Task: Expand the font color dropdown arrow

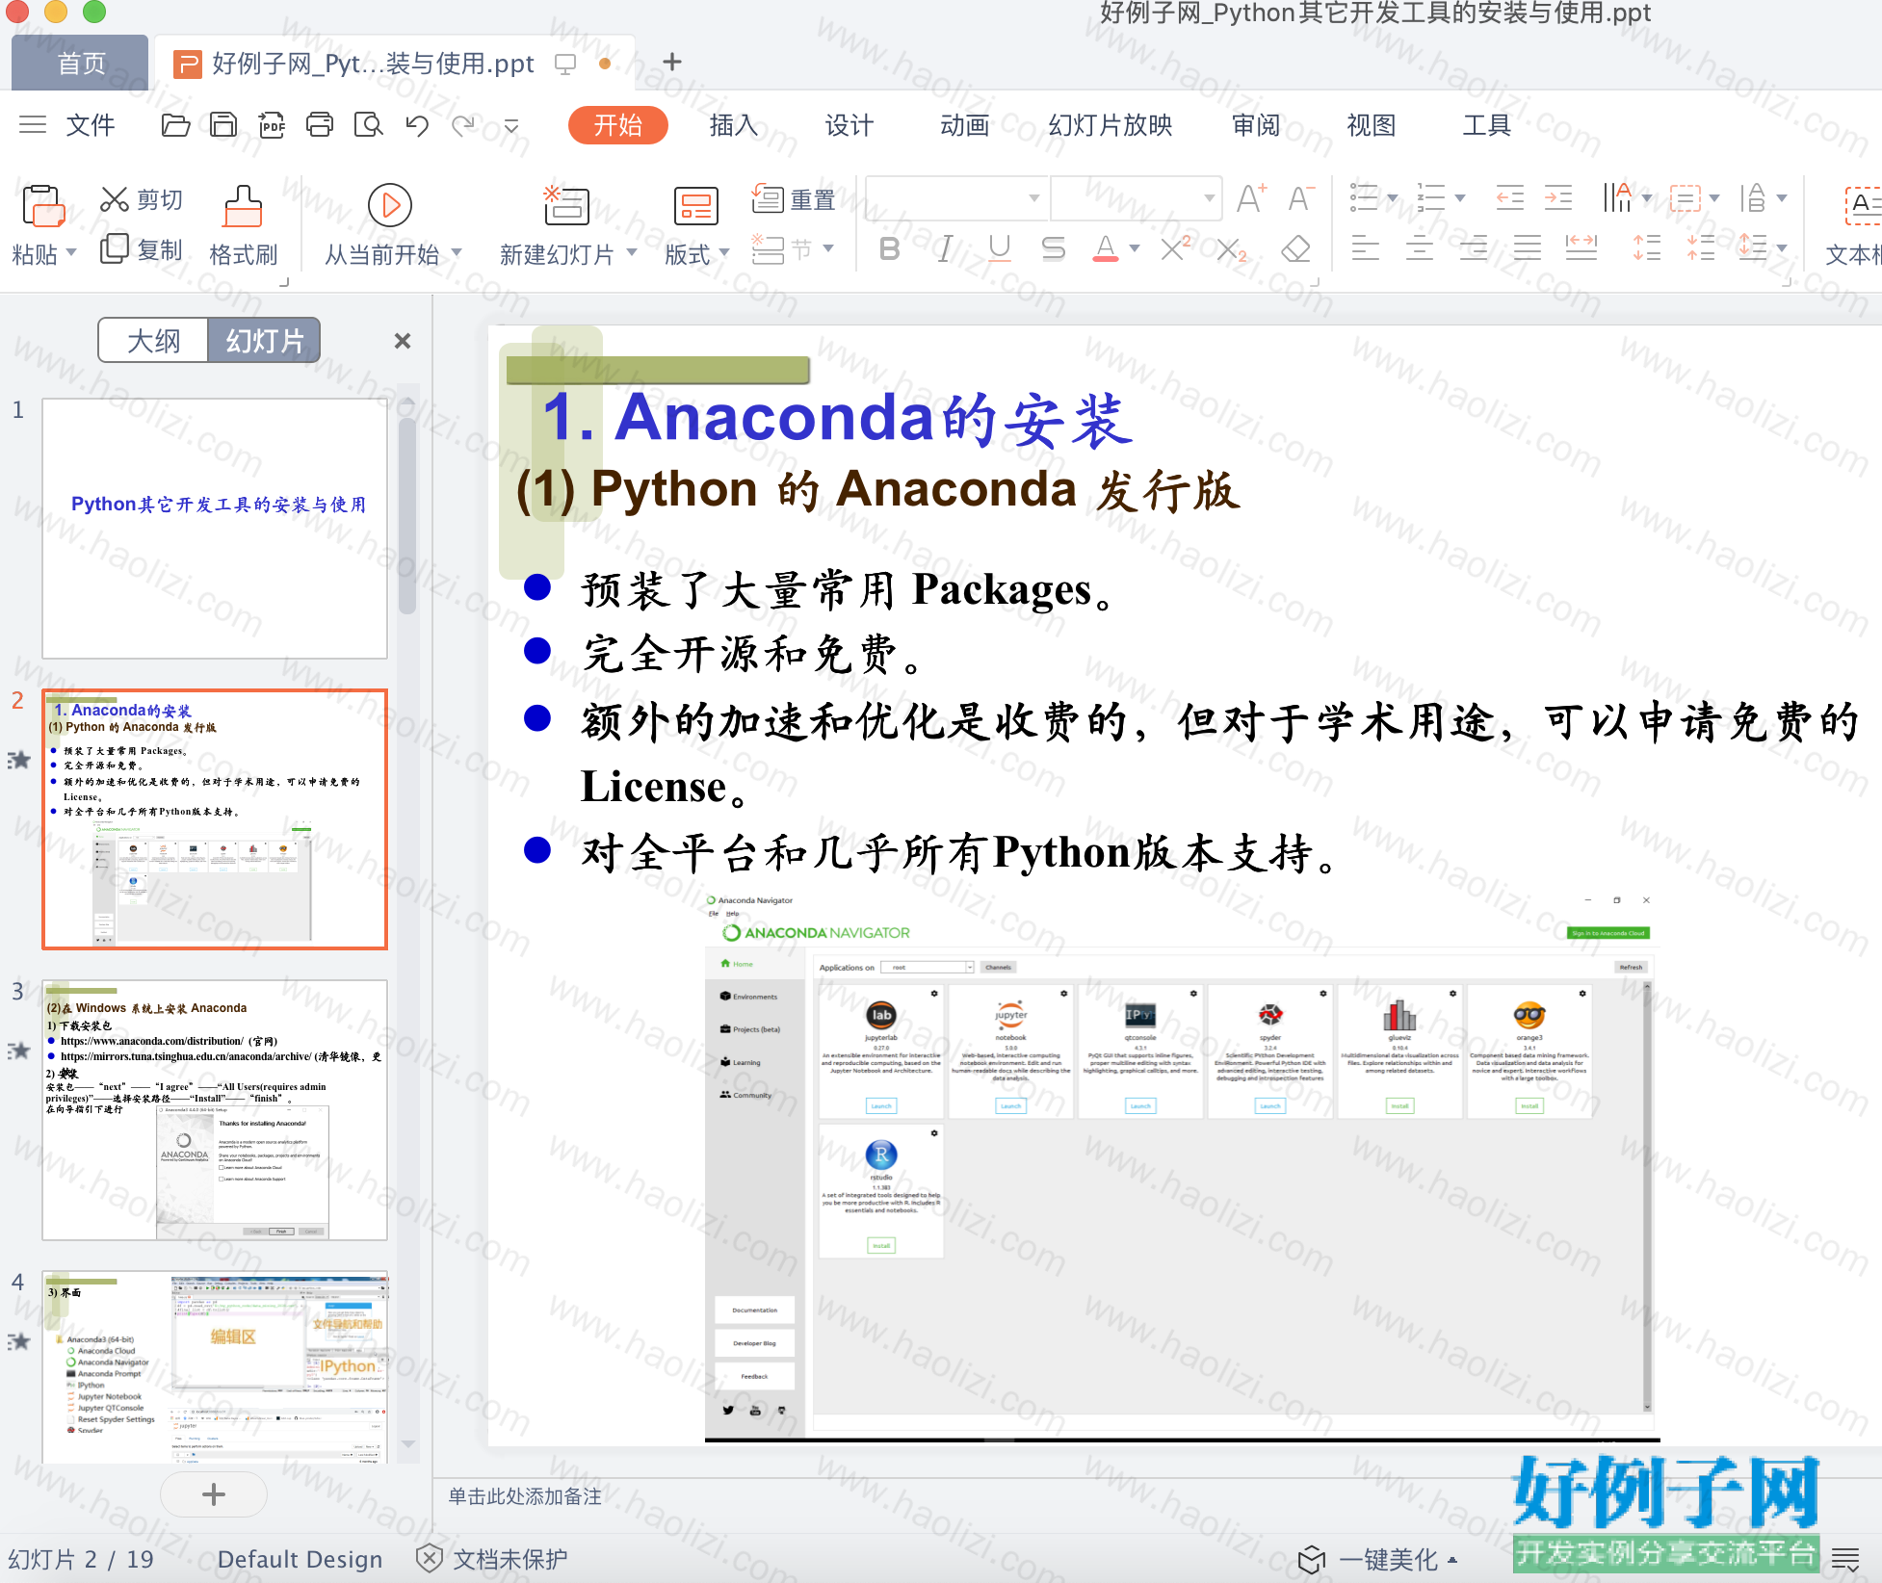Action: pyautogui.click(x=1135, y=249)
